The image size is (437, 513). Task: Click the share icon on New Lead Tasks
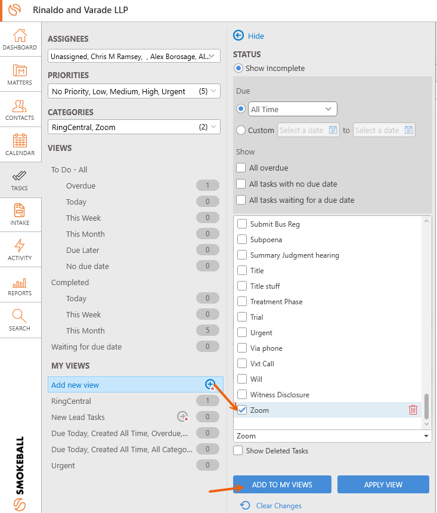point(182,416)
